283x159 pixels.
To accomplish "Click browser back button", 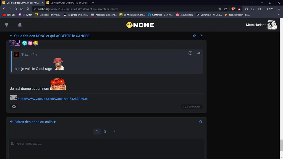I will 4,9.
